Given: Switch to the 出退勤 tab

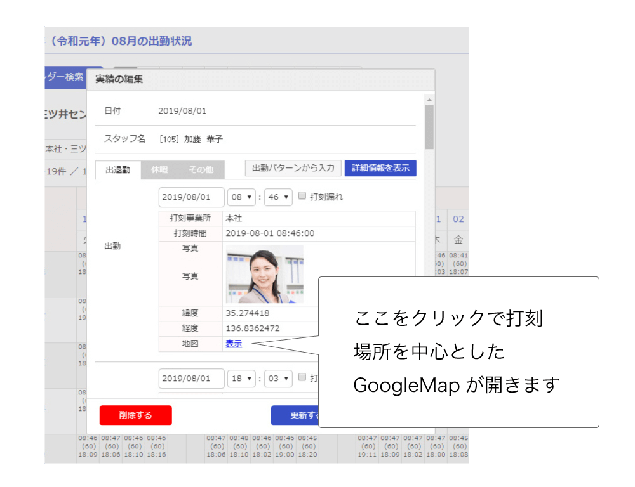Looking at the screenshot, I should click(x=118, y=170).
